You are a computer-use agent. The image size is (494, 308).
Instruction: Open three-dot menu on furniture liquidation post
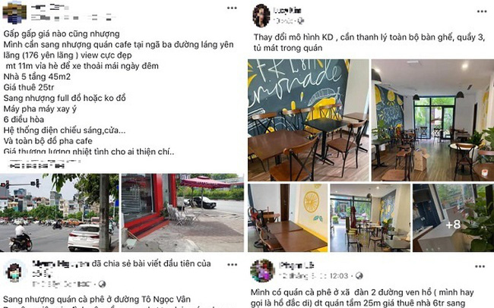click(482, 11)
